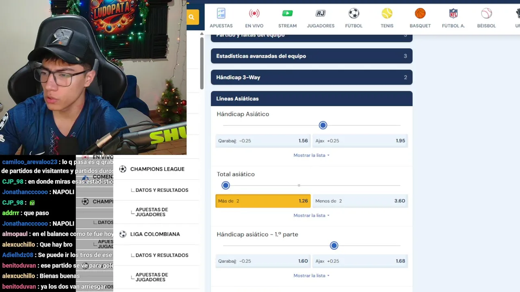Click the sidebar vertical scrollbar thumb
The height and width of the screenshot is (292, 520).
(202, 63)
